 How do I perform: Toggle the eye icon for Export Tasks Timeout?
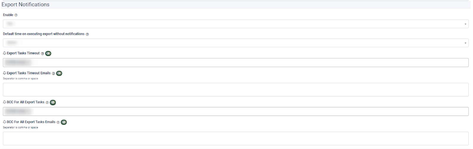tap(48, 54)
